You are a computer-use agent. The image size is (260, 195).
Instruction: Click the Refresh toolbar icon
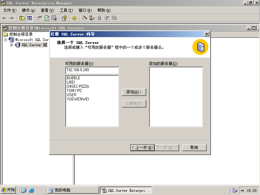pos(47,18)
